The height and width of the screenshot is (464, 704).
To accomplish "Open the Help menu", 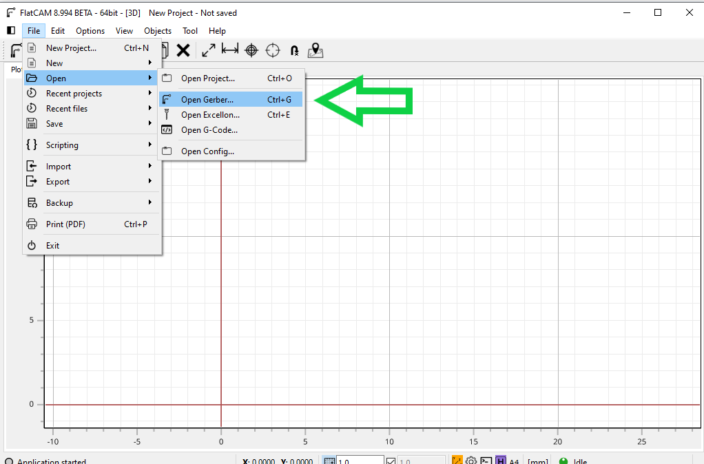I will click(217, 30).
